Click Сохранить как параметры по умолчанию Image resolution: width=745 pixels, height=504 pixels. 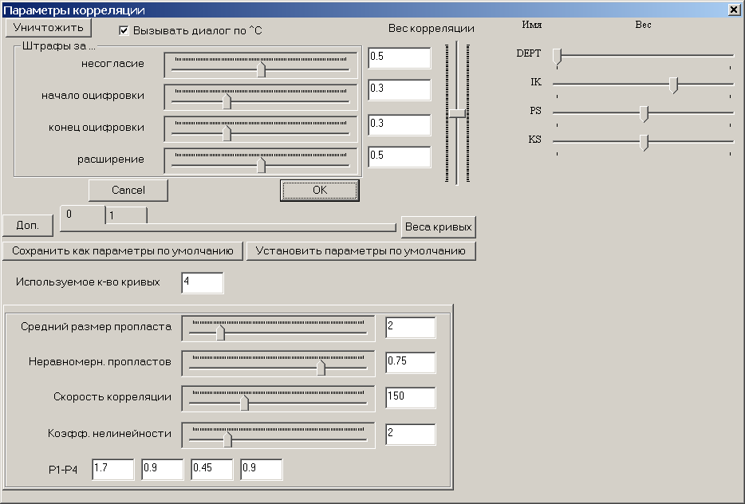[x=123, y=251]
